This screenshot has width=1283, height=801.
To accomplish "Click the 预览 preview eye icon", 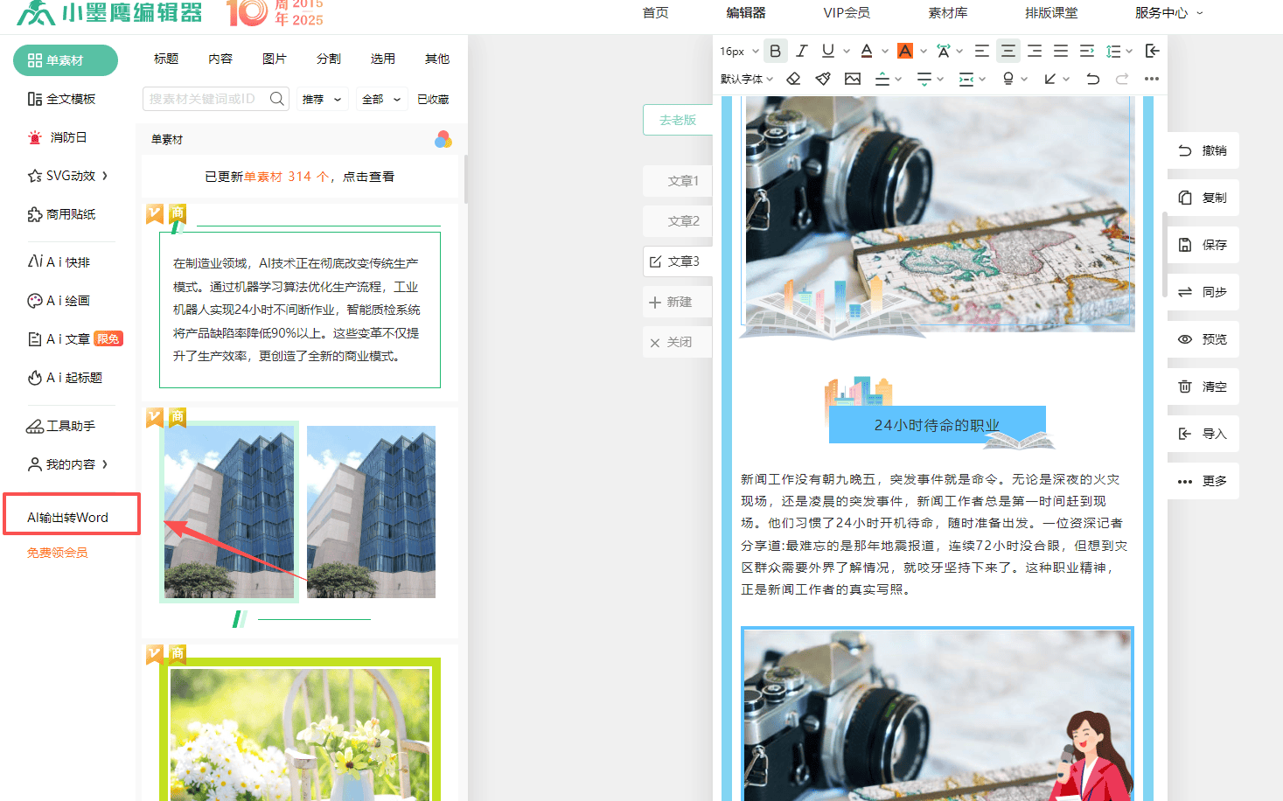I will 1203,339.
